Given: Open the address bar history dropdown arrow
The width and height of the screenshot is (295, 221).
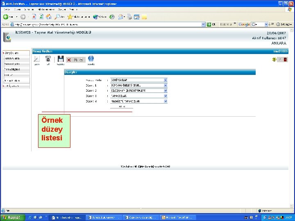Looking at the screenshot, I should [203, 25].
